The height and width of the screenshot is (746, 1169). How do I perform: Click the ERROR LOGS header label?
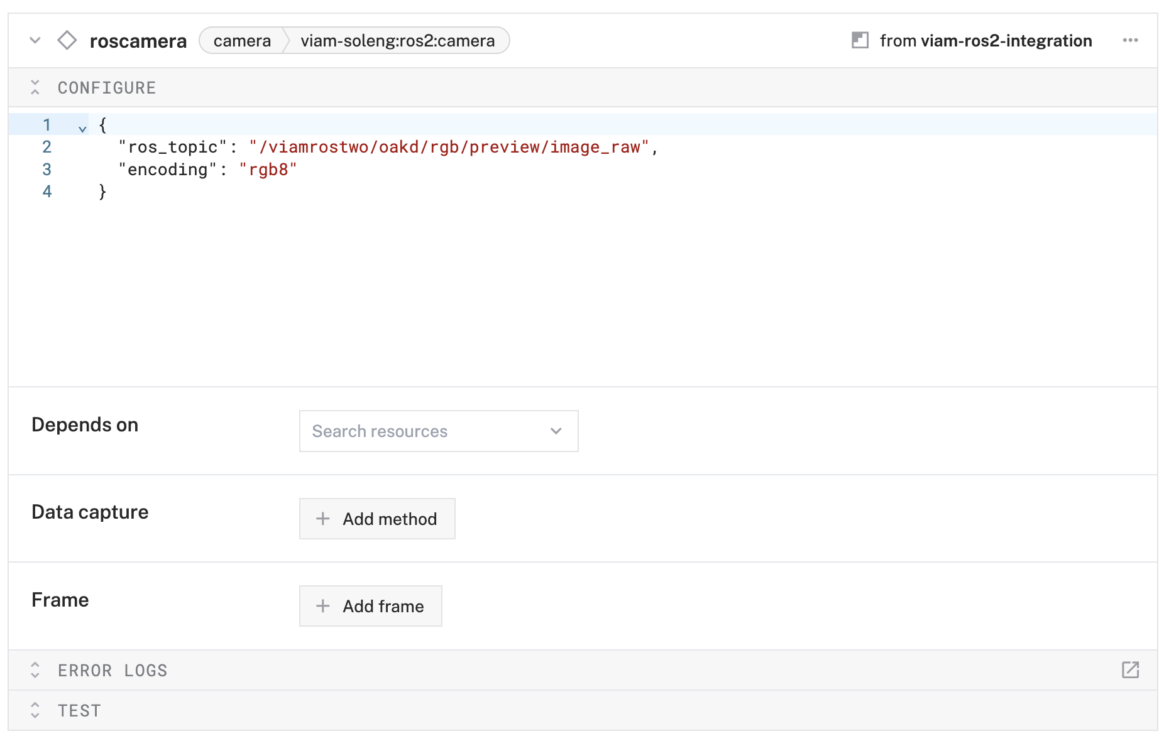113,671
